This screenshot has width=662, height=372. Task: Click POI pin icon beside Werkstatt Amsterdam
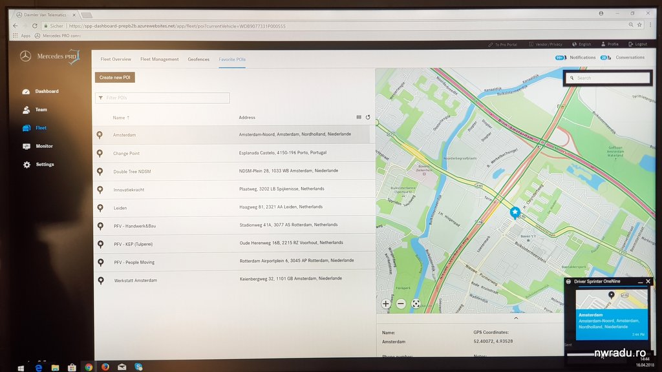point(100,280)
